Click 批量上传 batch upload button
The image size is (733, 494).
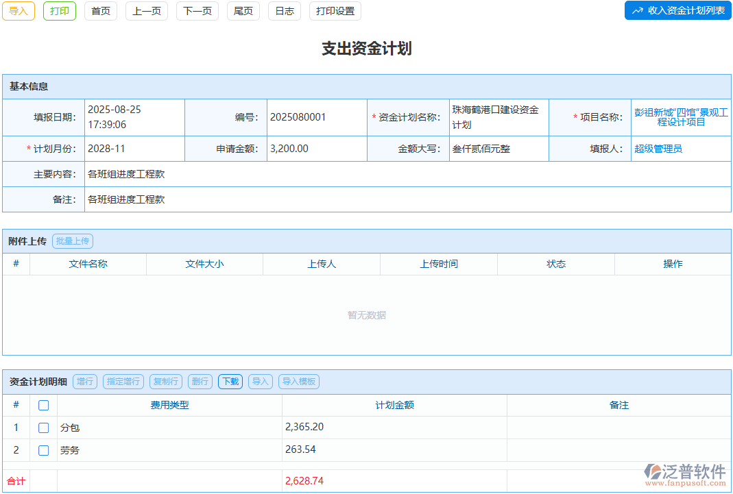pos(73,240)
